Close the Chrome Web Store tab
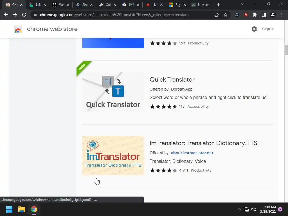This screenshot has width=288, height=216. (x=21, y=5)
